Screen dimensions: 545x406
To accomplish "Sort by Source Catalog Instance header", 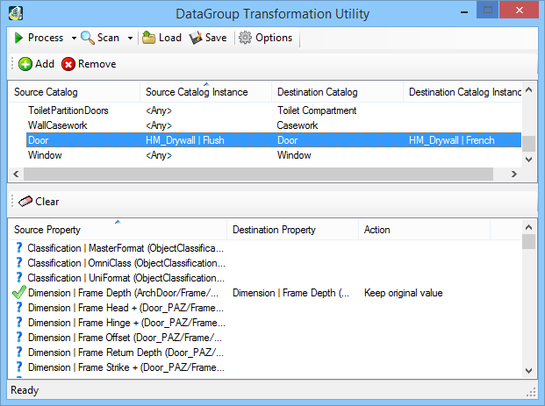I will coord(205,92).
